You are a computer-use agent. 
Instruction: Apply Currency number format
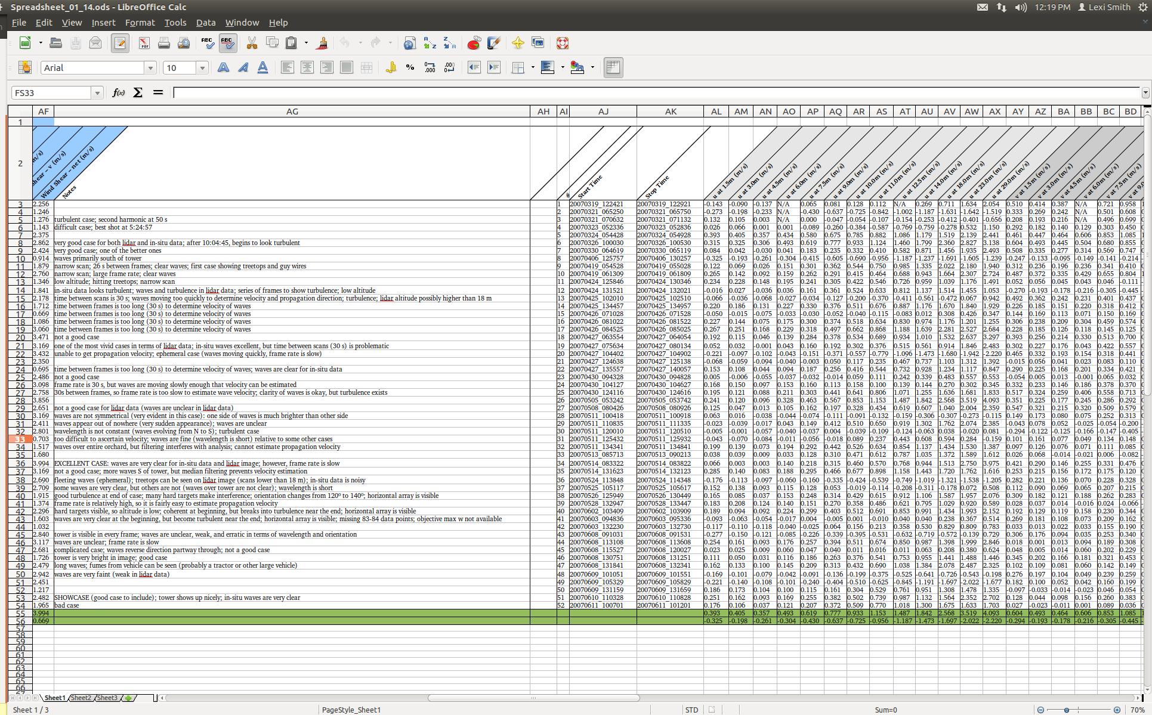[x=391, y=67]
